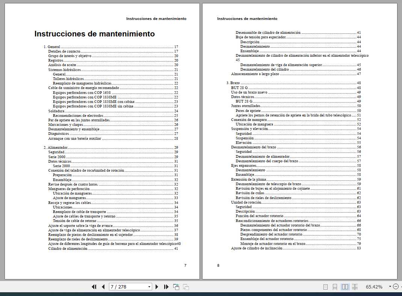Click the zoom out minus button

pos(396,287)
